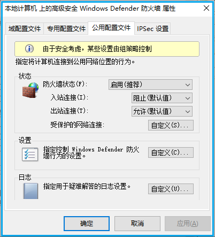Viewport: 215px width, 237px height.
Task: Open the IPSec 设置 tab
Action: pyautogui.click(x=152, y=28)
